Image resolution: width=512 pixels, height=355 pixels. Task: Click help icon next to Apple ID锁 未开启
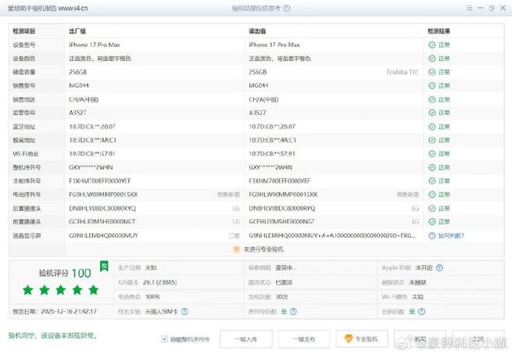pos(439,267)
